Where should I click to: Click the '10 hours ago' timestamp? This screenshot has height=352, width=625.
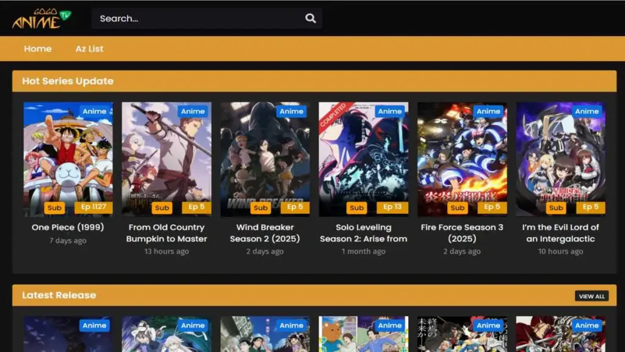560,251
